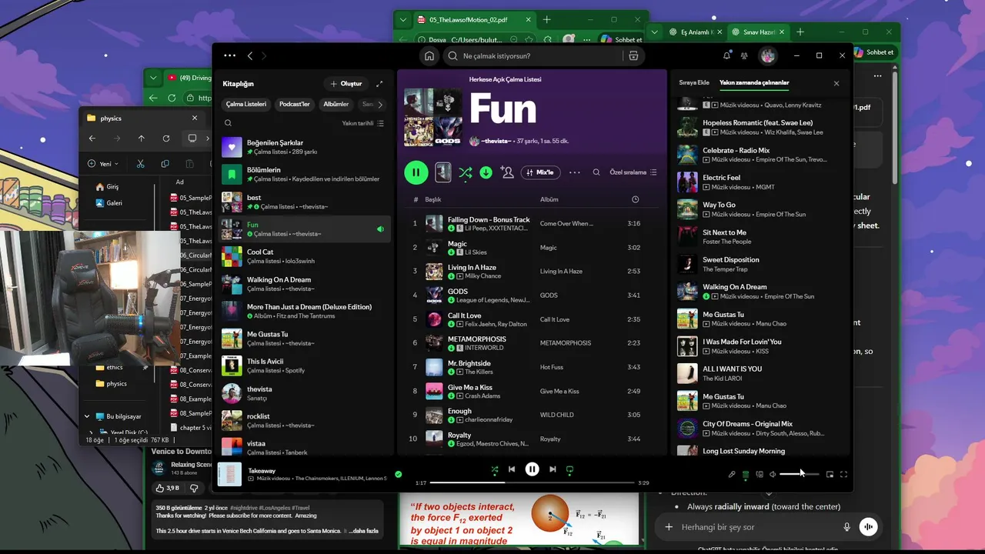Sort tracks by Albüm column header
Screen dimensions: 985x554
549,199
